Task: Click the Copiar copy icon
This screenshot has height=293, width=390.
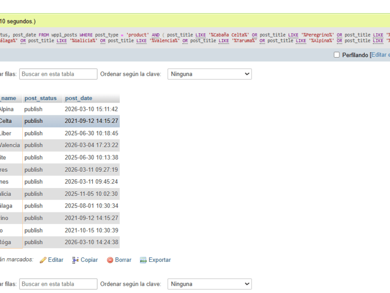Action: [x=76, y=260]
